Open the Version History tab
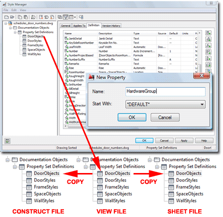223x217 pixels. [x=111, y=26]
